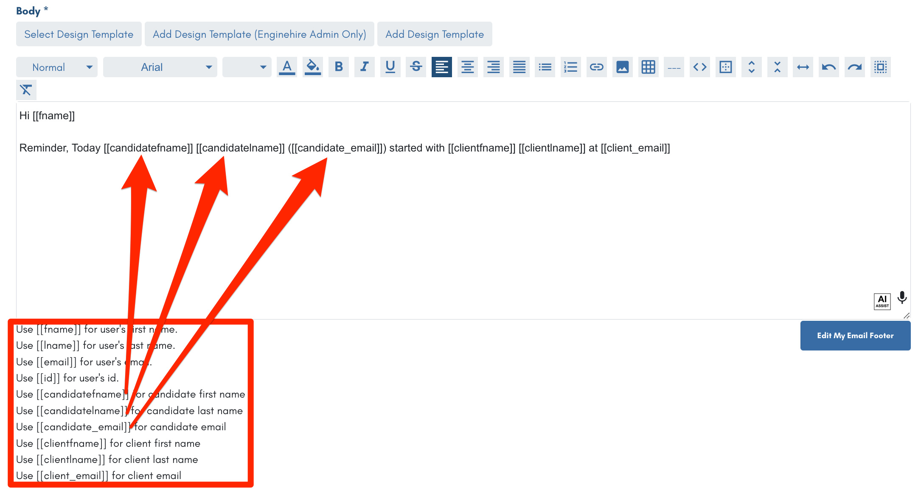Clear formatting with the remove format icon
This screenshot has height=499, width=921.
26,90
